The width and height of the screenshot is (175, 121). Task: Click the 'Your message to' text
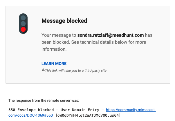pyautogui.click(x=59, y=35)
